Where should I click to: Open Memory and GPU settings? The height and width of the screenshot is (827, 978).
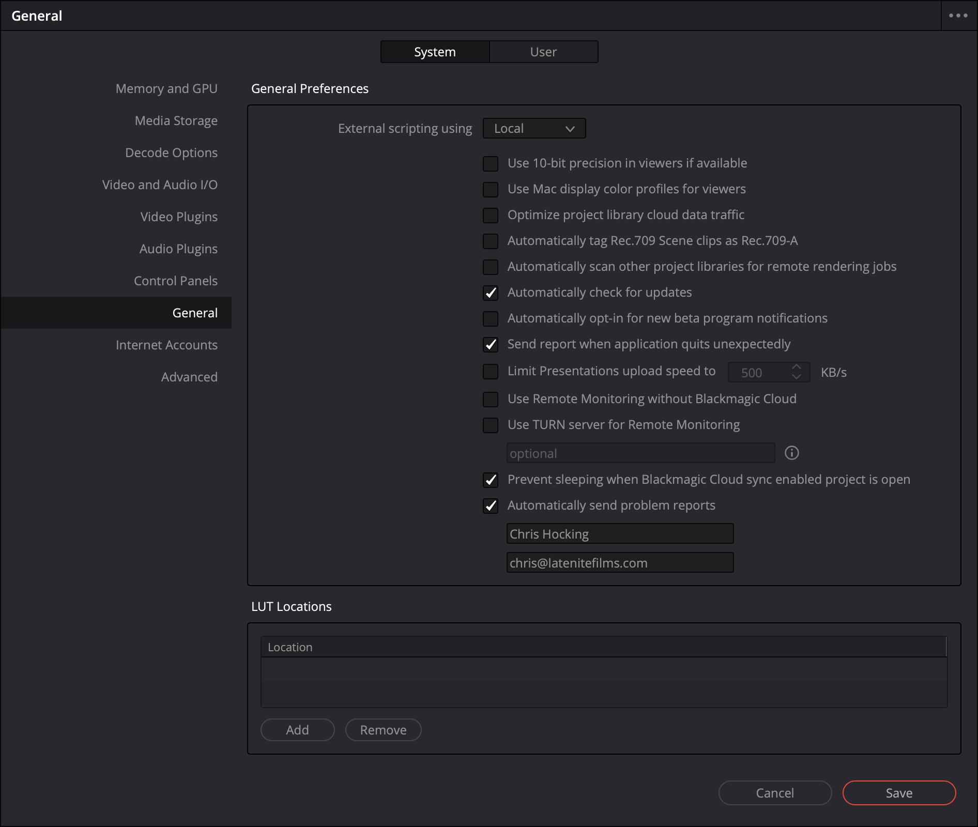coord(166,89)
